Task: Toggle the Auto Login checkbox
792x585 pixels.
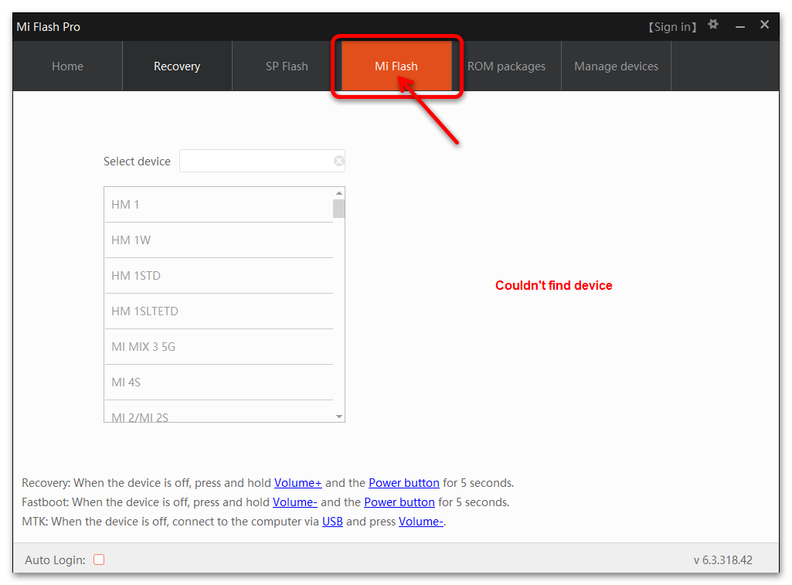Action: coord(99,559)
